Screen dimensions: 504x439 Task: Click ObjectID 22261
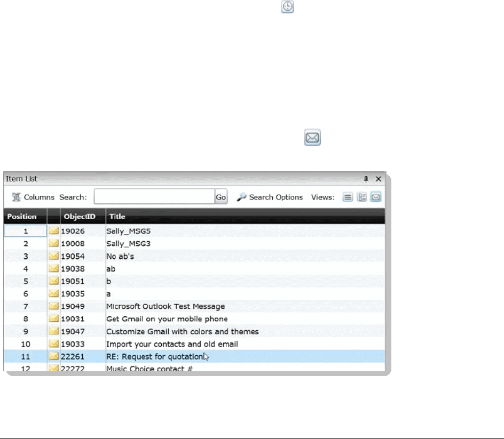tap(73, 357)
